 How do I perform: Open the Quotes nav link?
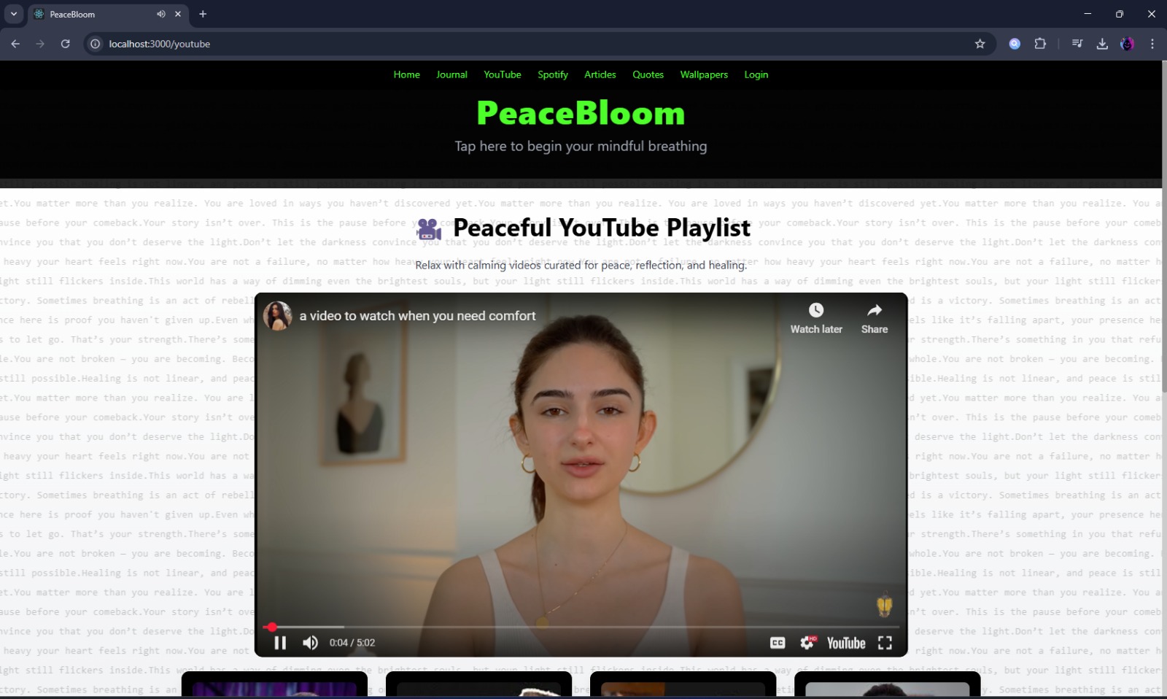point(648,74)
